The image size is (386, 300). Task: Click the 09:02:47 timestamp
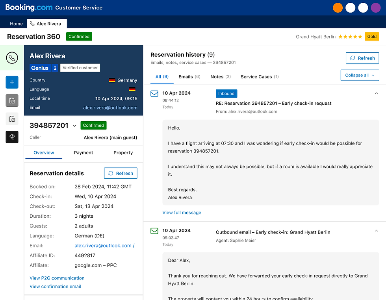coord(171,238)
